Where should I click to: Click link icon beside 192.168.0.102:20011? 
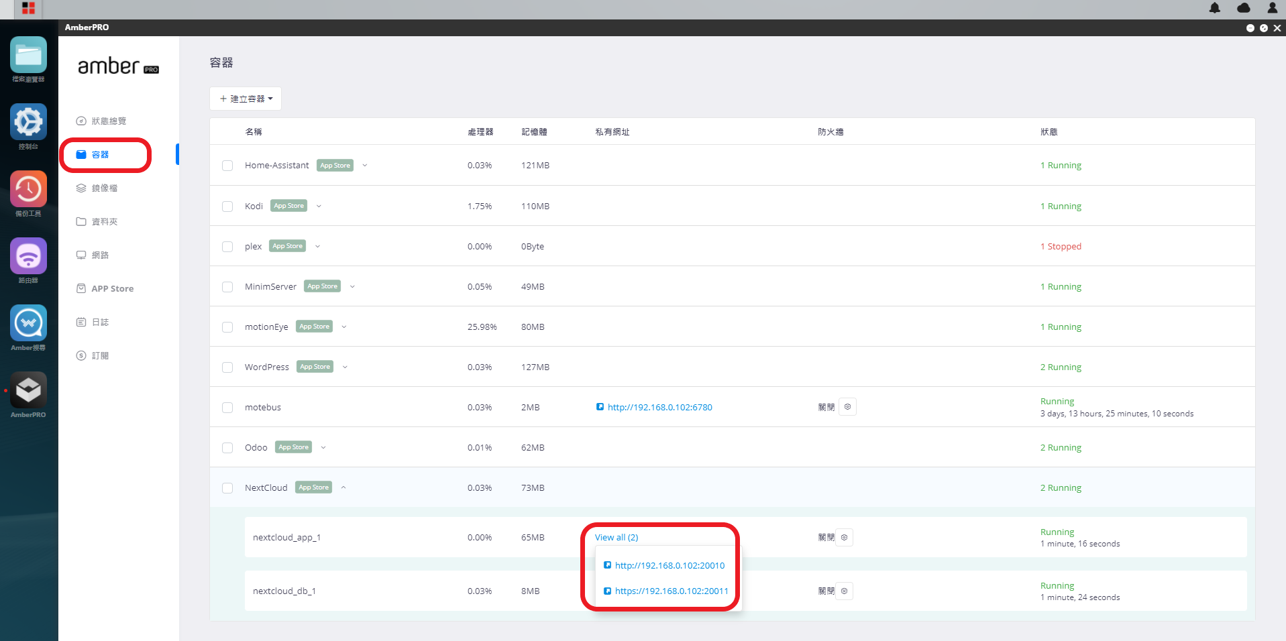tap(607, 591)
